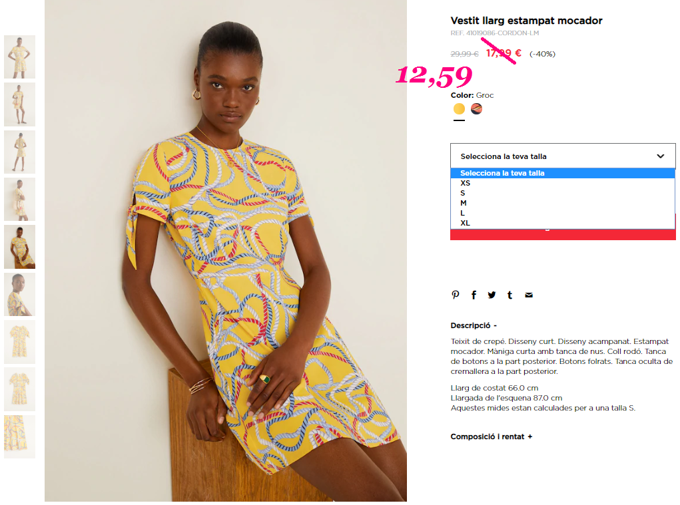Open the size selector dropdown arrow
The image size is (680, 505).
(660, 156)
